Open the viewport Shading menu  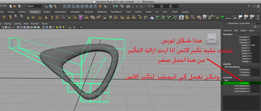(8, 24)
